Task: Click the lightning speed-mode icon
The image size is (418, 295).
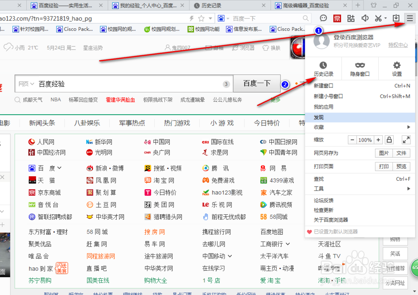Action: [x=191, y=18]
